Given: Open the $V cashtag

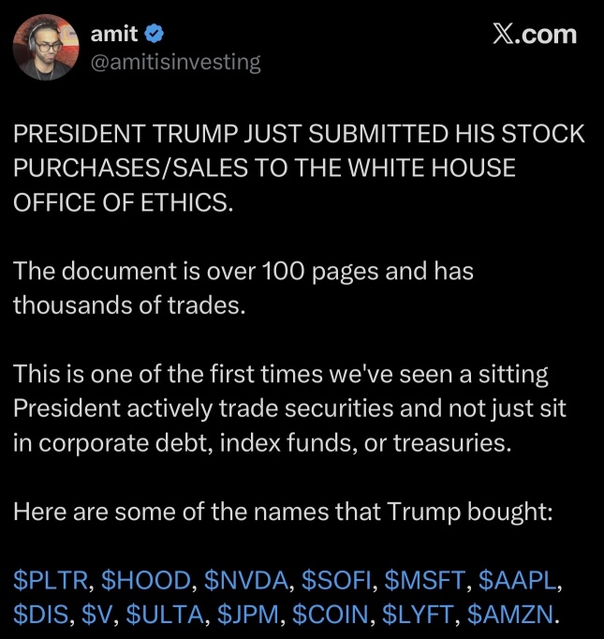Looking at the screenshot, I should tap(96, 614).
